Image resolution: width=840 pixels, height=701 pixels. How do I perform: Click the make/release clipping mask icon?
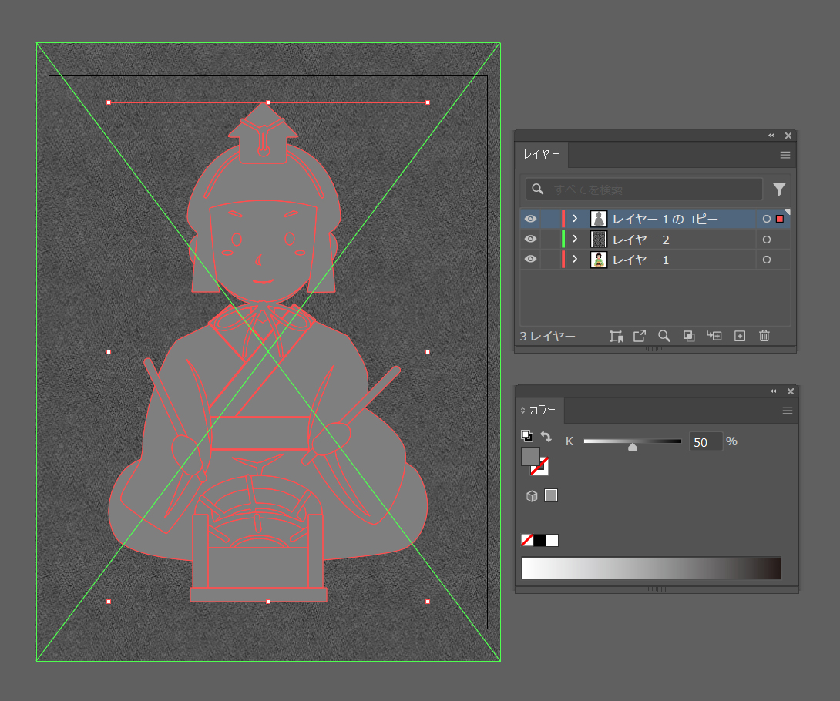tap(689, 336)
